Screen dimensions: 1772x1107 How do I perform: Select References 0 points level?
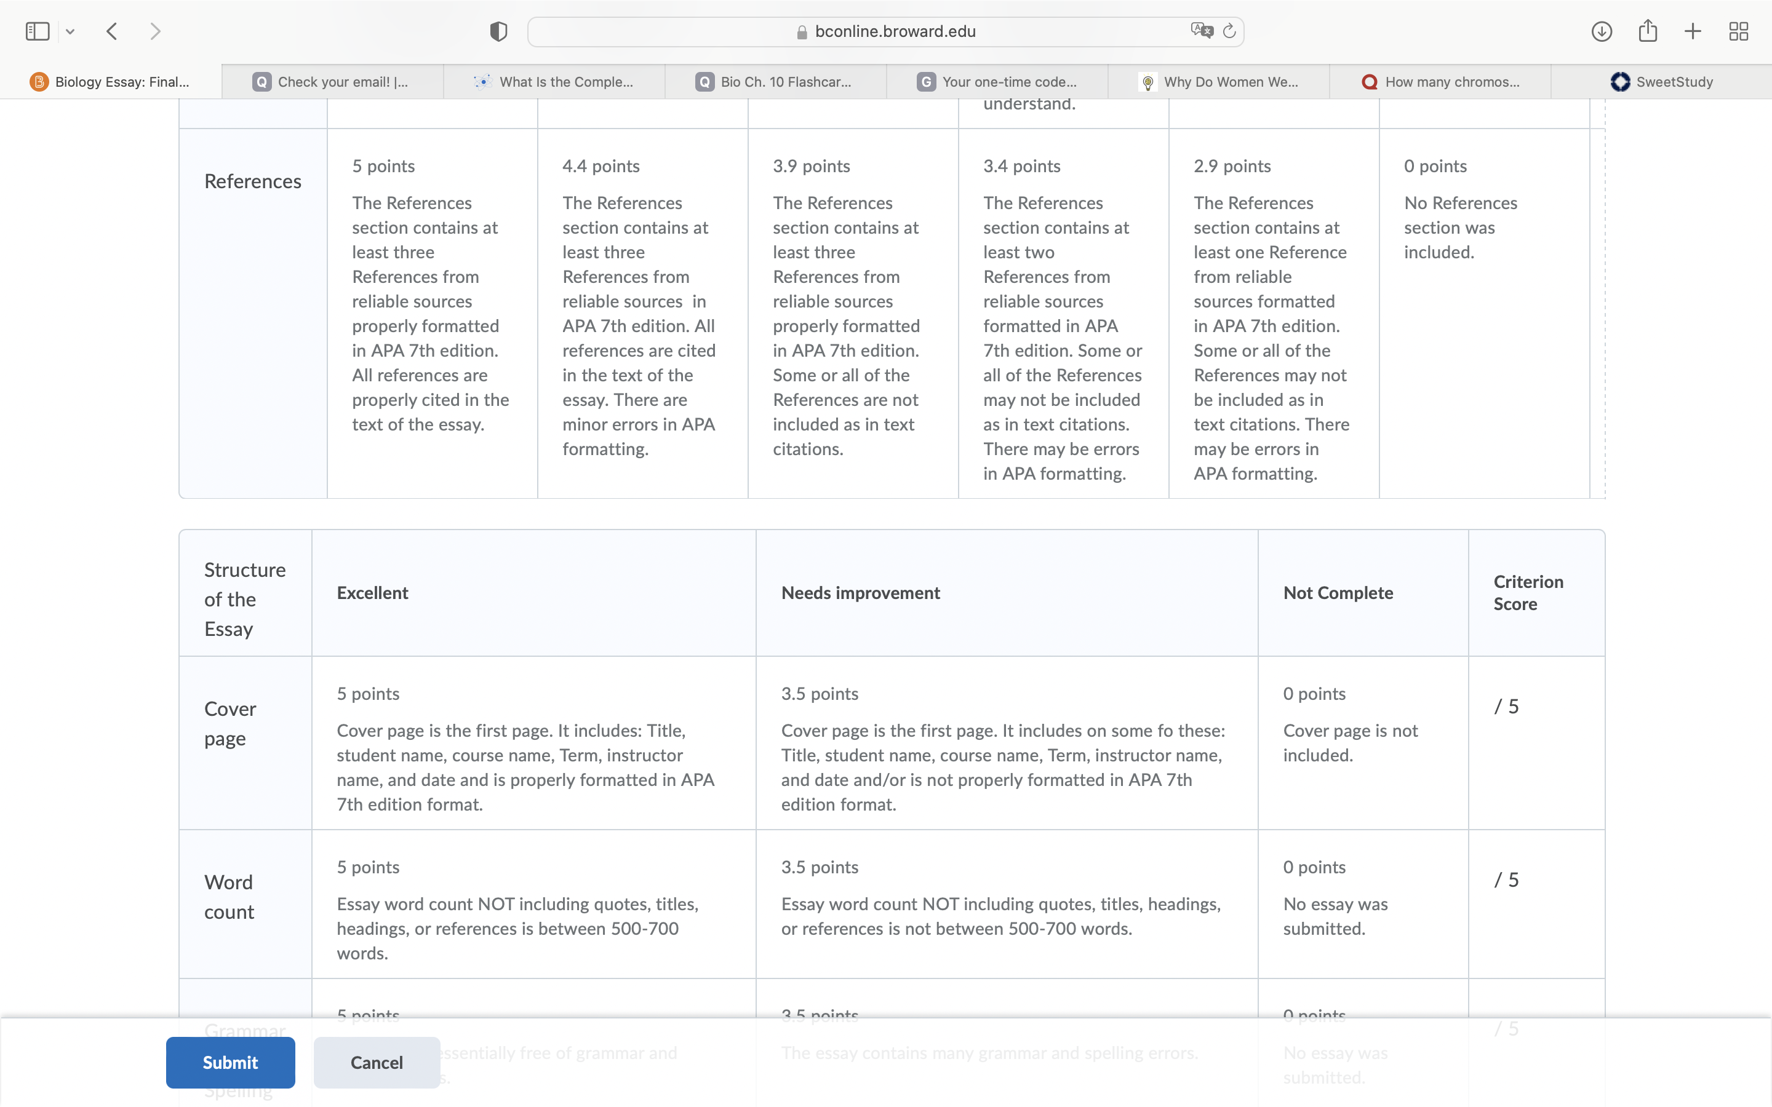pos(1484,314)
